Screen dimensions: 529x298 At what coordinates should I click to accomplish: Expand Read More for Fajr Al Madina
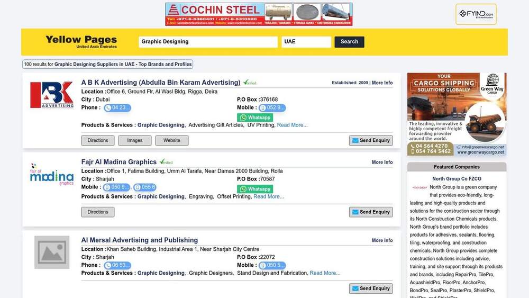tap(269, 197)
